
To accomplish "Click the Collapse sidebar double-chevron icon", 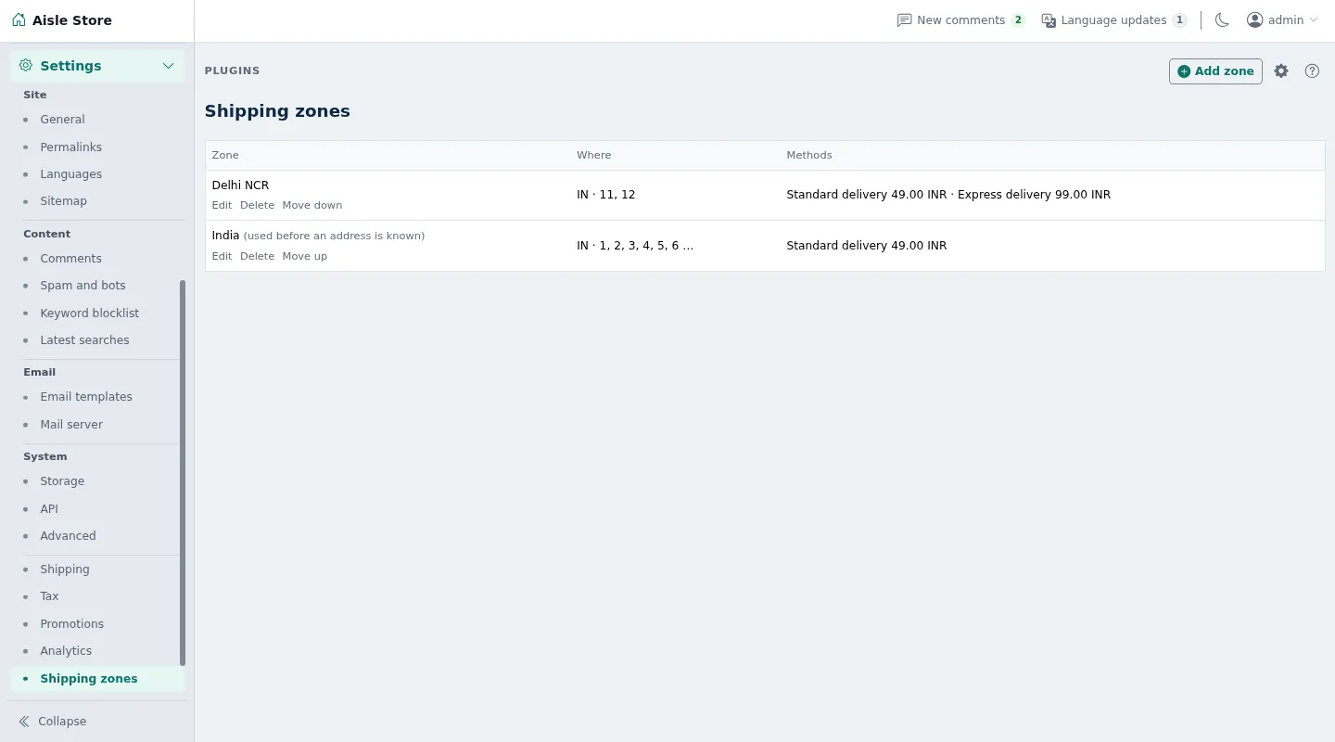I will pyautogui.click(x=24, y=722).
